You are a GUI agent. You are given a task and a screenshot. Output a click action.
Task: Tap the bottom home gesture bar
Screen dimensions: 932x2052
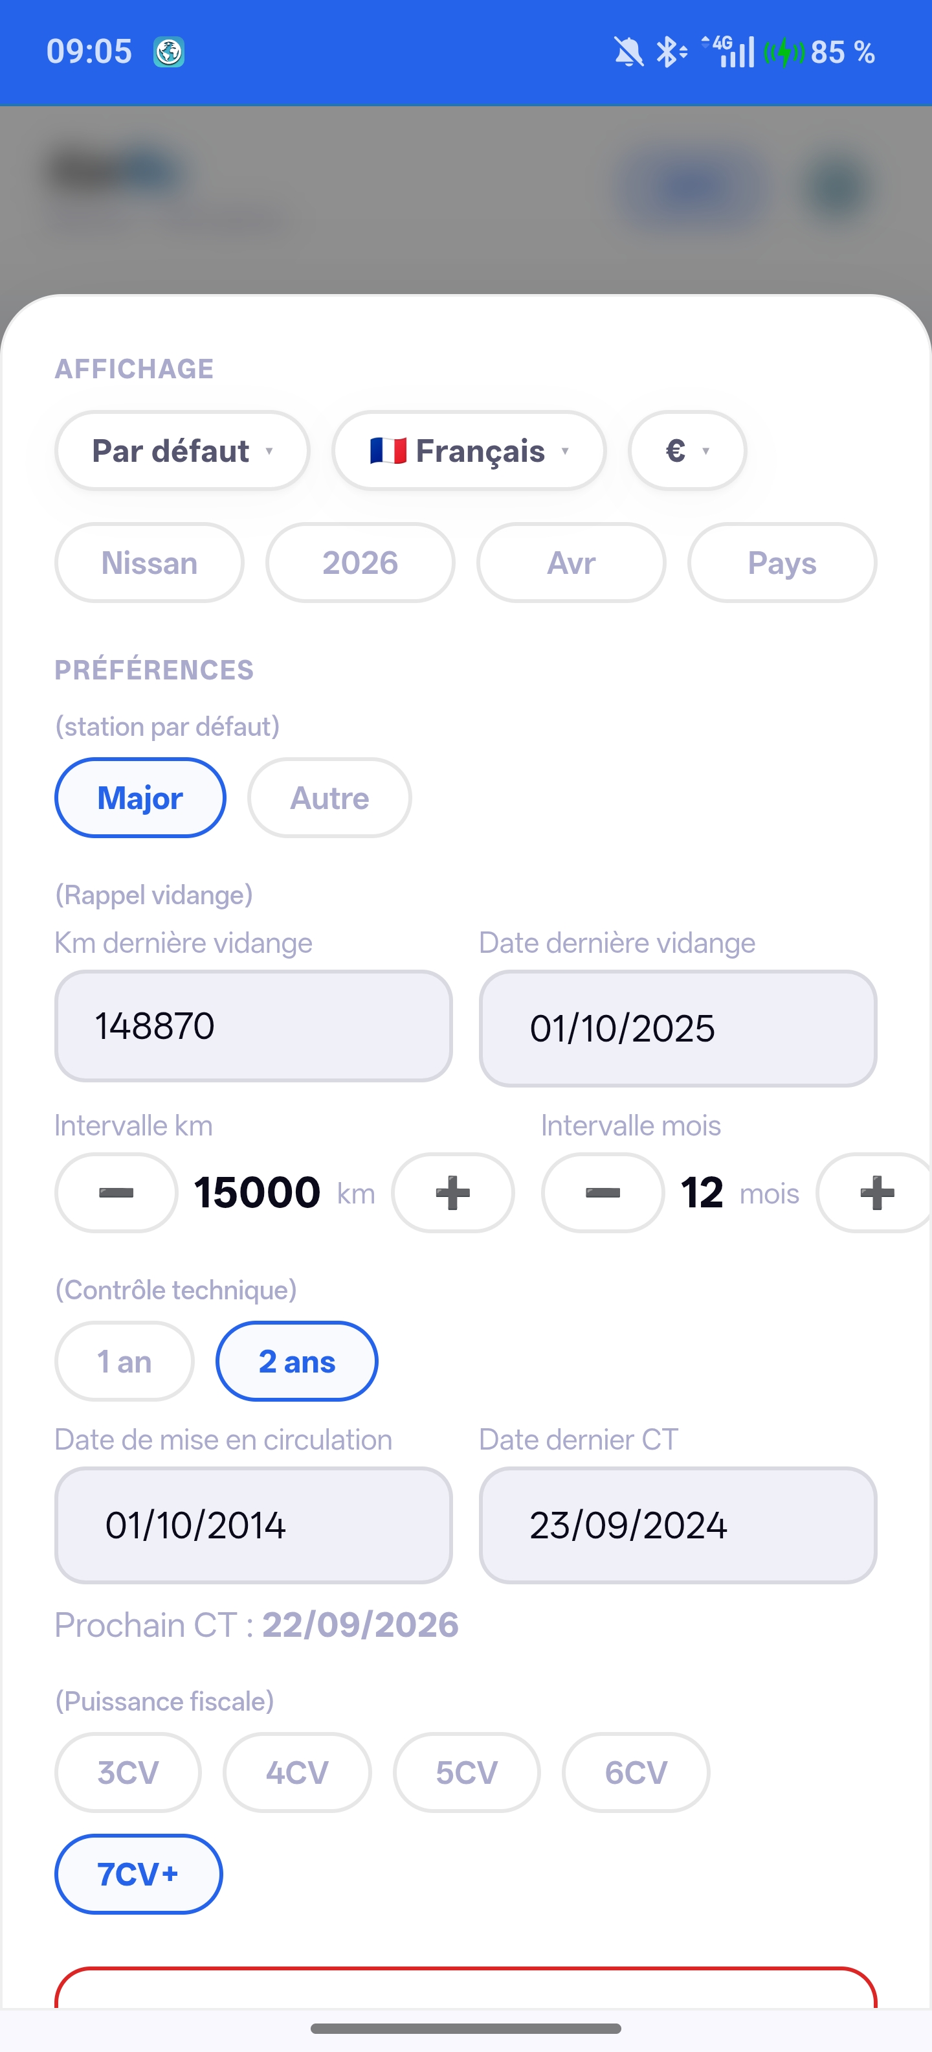tap(465, 2028)
